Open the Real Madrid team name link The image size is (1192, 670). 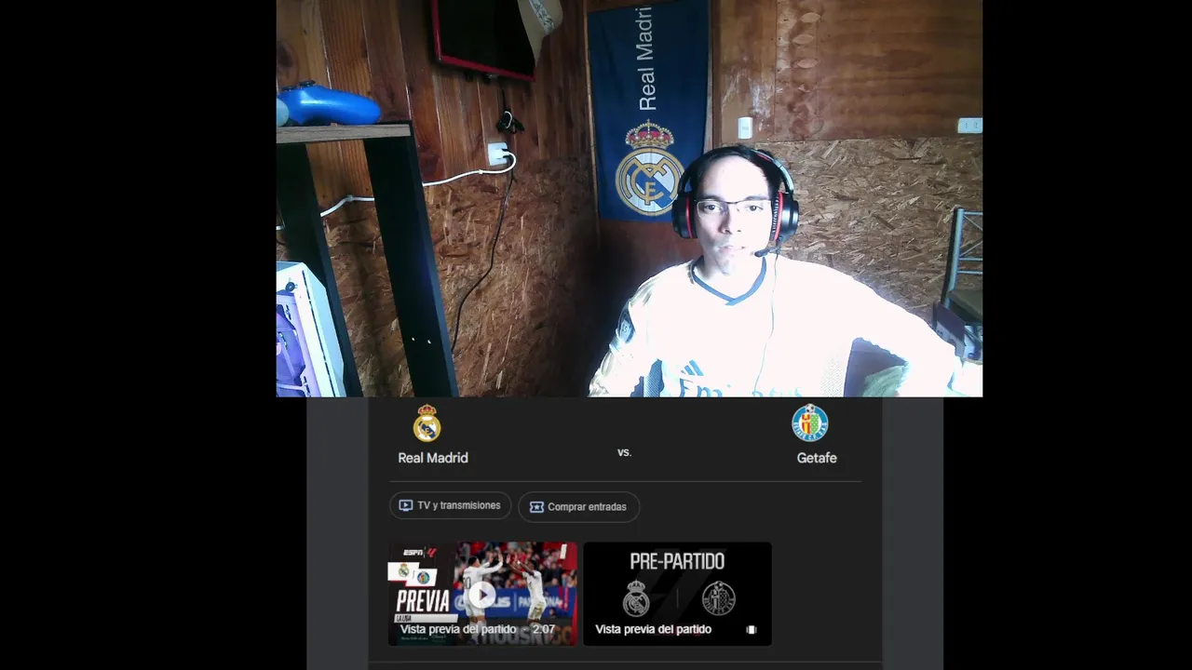pyautogui.click(x=433, y=458)
